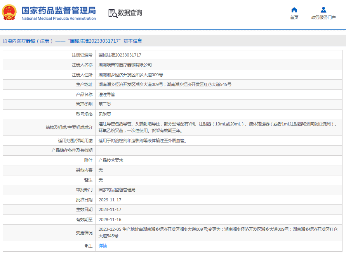The width and height of the screenshot is (346, 254).
Task: Click the national emblem logo
Action: point(9,12)
